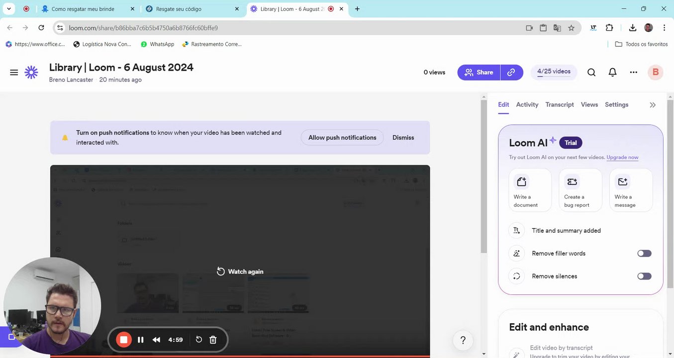Screen dimensions: 674x358
Task: Open the Logística Nova Con... bookmark
Action: pyautogui.click(x=102, y=44)
